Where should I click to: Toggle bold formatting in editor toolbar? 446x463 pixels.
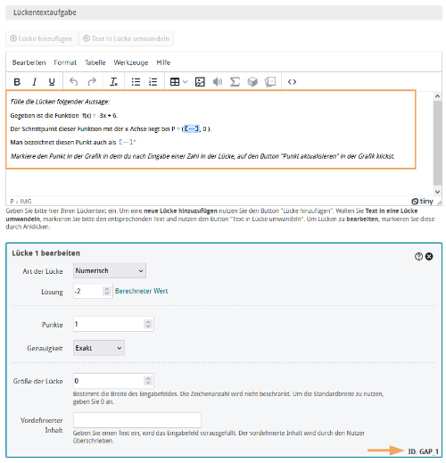click(17, 82)
